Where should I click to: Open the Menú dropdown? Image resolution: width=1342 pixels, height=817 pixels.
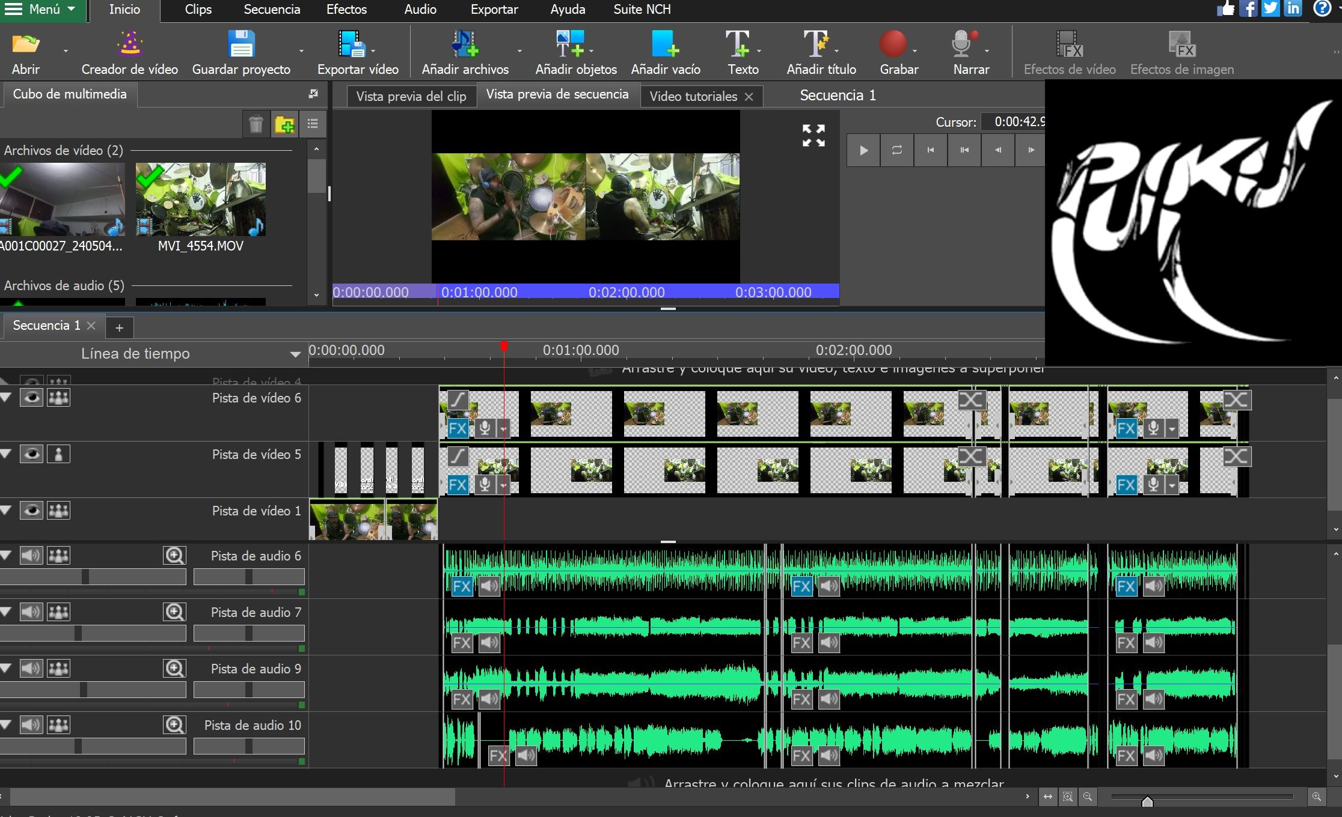pyautogui.click(x=43, y=10)
